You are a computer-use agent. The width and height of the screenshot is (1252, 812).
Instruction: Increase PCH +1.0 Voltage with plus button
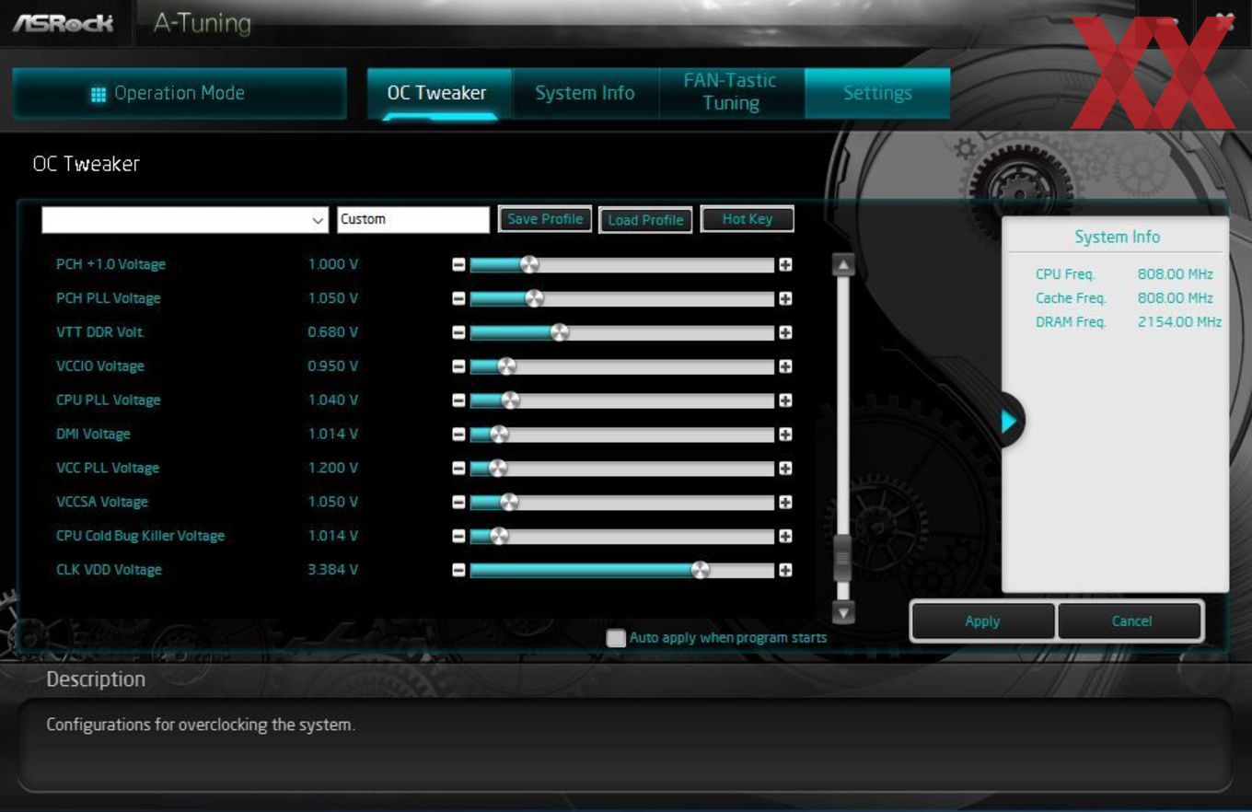pyautogui.click(x=785, y=265)
